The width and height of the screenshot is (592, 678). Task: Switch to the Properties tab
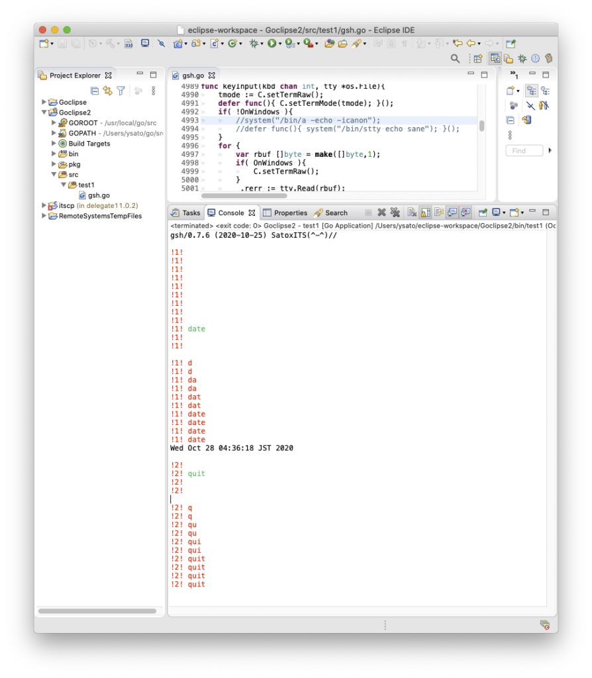285,213
